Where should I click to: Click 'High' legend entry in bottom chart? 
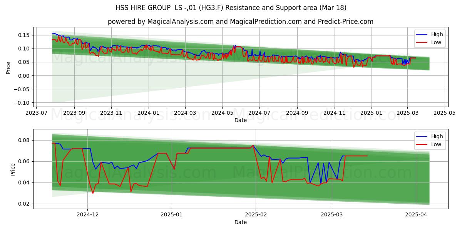(x=437, y=136)
